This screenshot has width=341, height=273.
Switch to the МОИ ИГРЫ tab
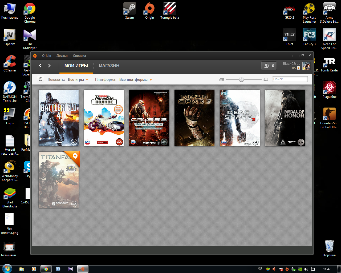(x=76, y=66)
